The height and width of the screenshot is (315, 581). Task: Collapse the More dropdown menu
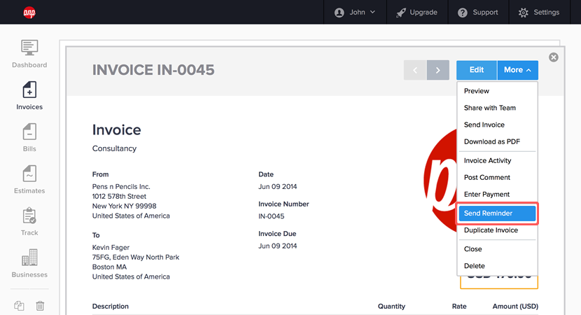click(x=517, y=70)
